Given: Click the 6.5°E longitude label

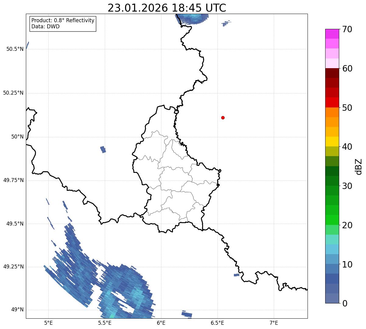Looking at the screenshot, I should [217, 322].
